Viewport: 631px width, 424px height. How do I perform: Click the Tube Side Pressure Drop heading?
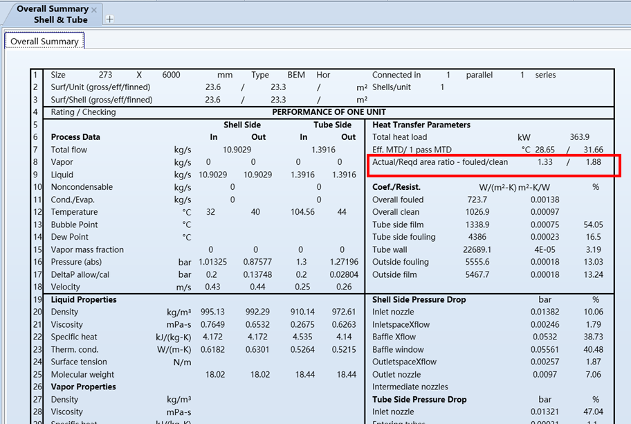click(419, 400)
